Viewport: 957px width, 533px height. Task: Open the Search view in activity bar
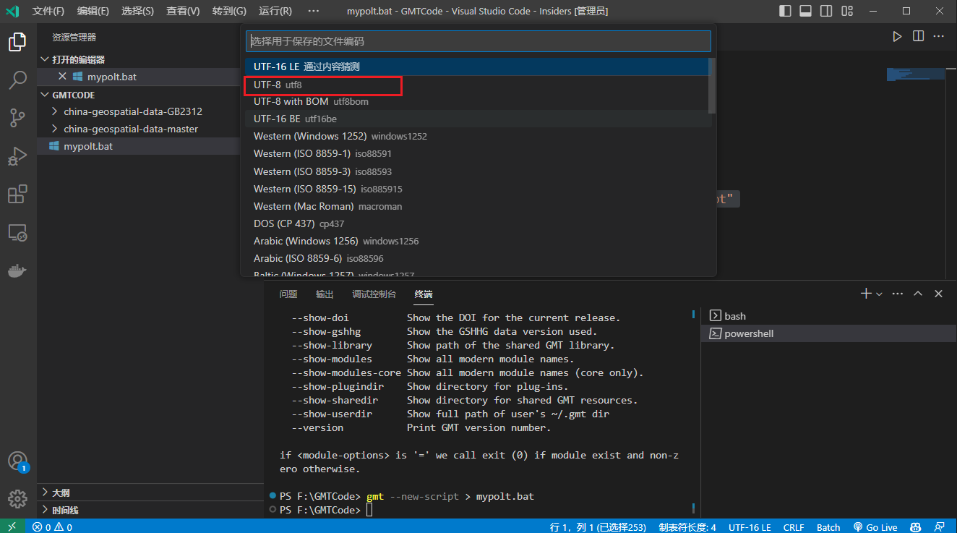click(x=17, y=80)
